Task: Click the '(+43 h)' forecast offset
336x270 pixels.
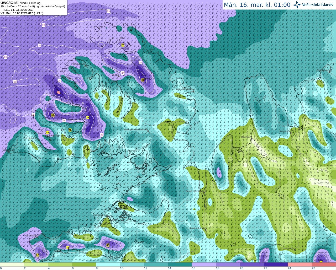Action: coord(39,13)
